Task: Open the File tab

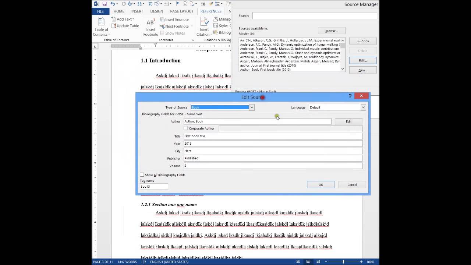Action: point(100,11)
